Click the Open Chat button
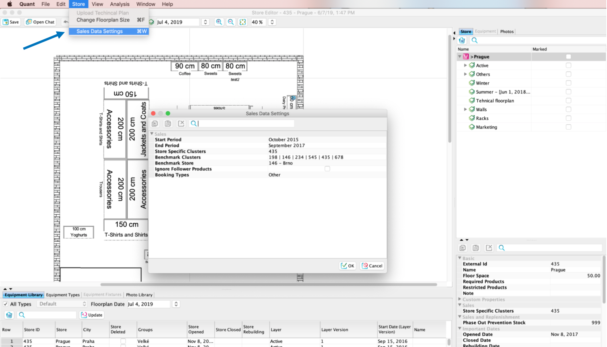The width and height of the screenshot is (607, 347). [x=40, y=22]
